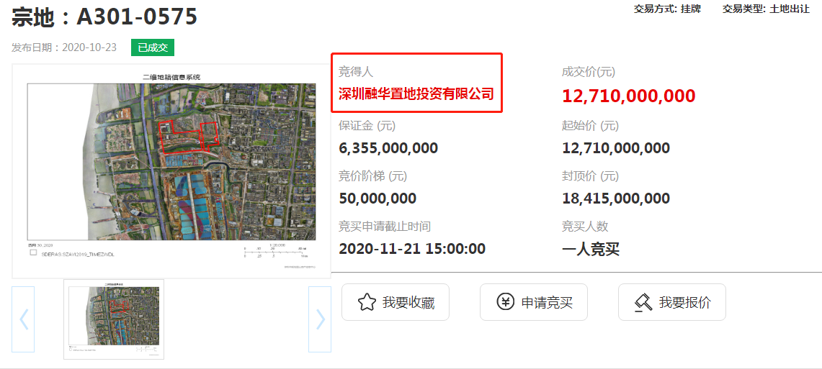Select the small map thumbnail

(114, 319)
